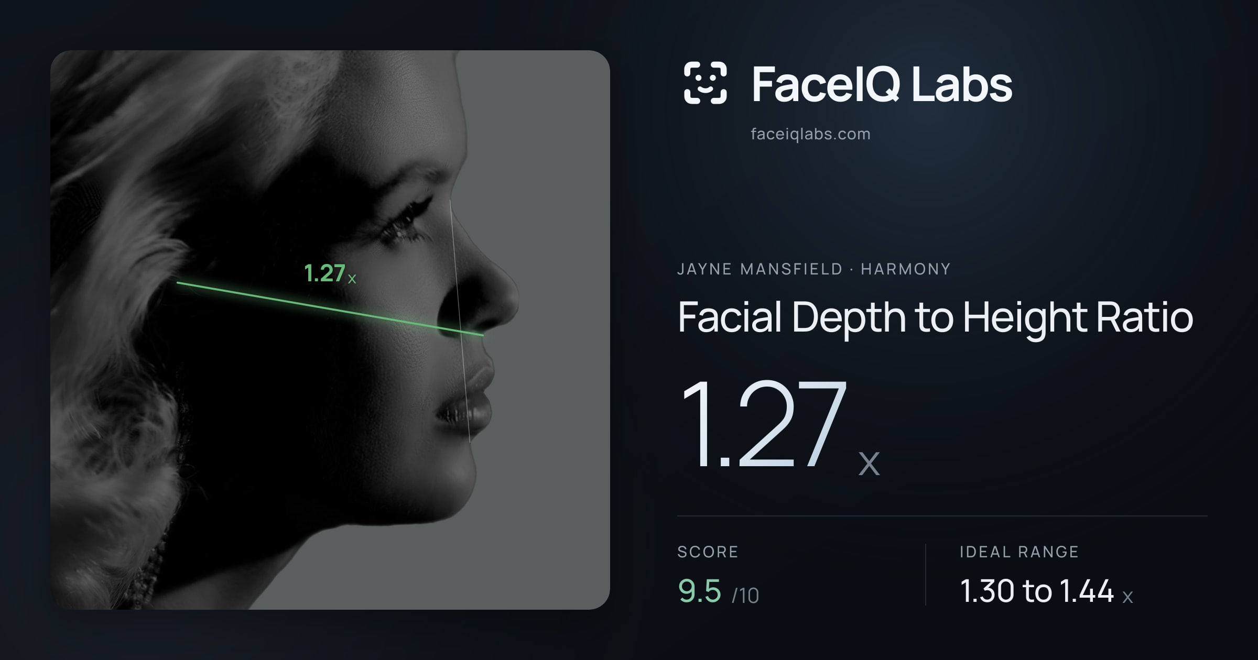Open the faceiqlabs.com link
Viewport: 1258px width, 660px height.
pyautogui.click(x=810, y=134)
